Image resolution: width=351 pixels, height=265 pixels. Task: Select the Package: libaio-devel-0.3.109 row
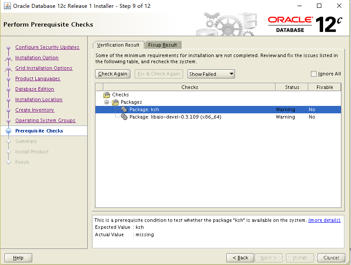tap(218, 117)
